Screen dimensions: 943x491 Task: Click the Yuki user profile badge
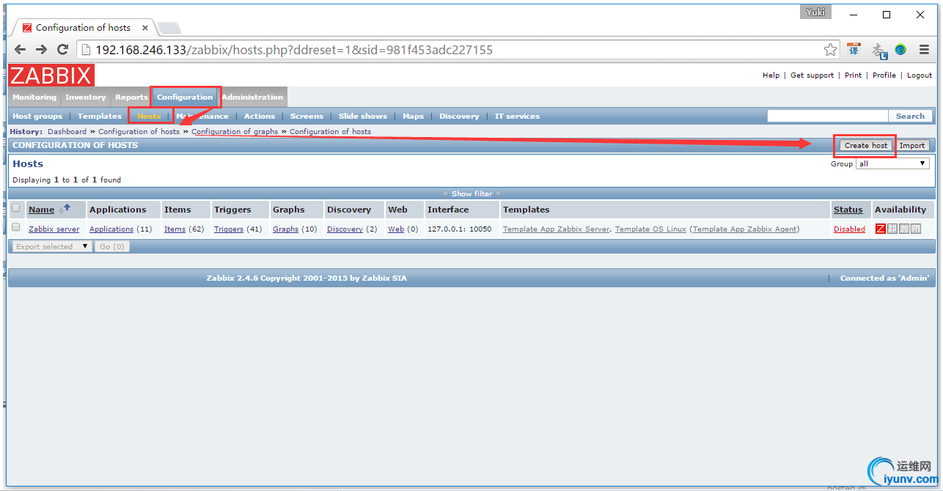[815, 12]
